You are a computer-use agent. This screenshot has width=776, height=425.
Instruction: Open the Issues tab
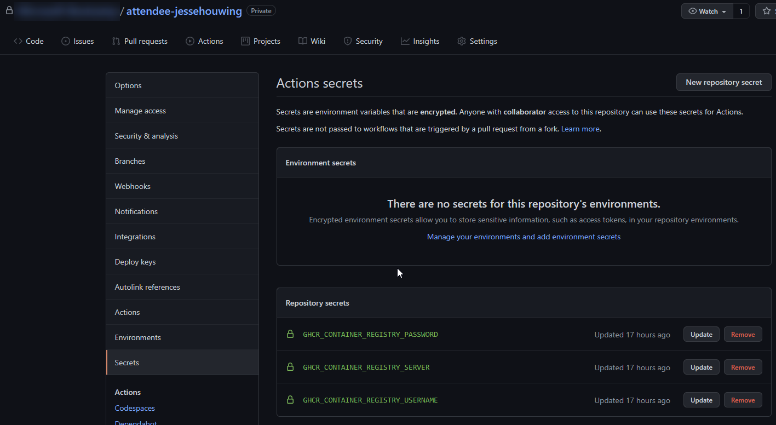pyautogui.click(x=77, y=41)
